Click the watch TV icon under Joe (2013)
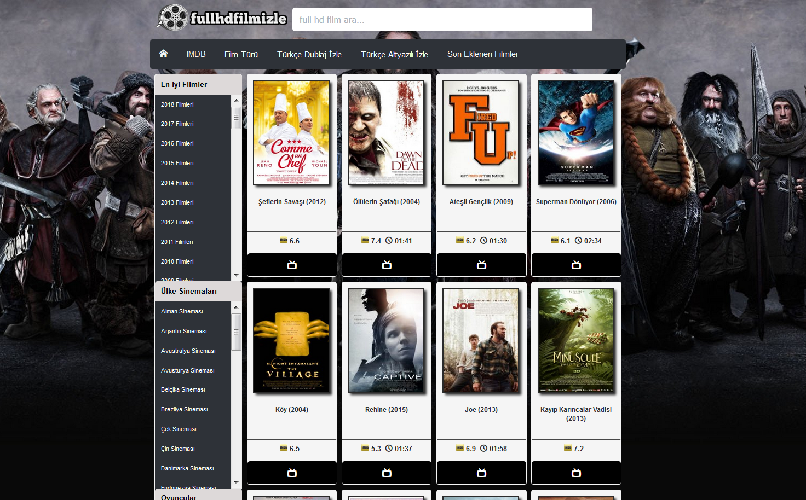Screen dimensions: 806x500 click(481, 473)
